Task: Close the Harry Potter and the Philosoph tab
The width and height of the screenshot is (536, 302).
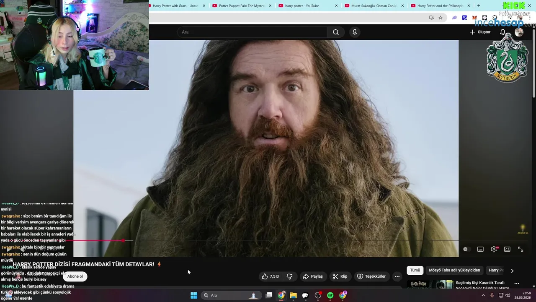Action: coord(469,6)
